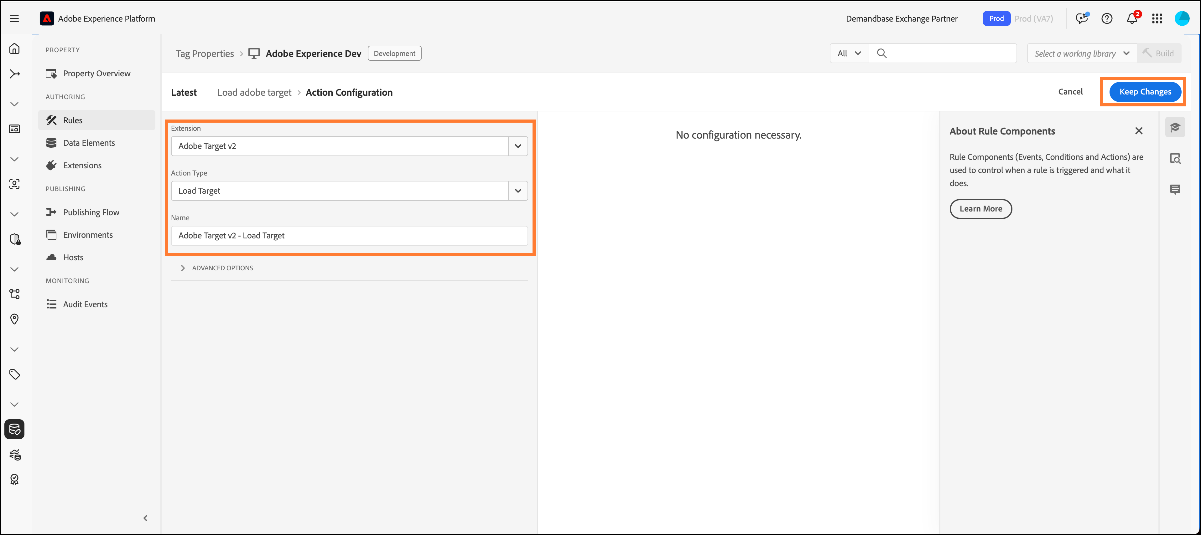Open the Select a working library dropdown

tap(1082, 53)
